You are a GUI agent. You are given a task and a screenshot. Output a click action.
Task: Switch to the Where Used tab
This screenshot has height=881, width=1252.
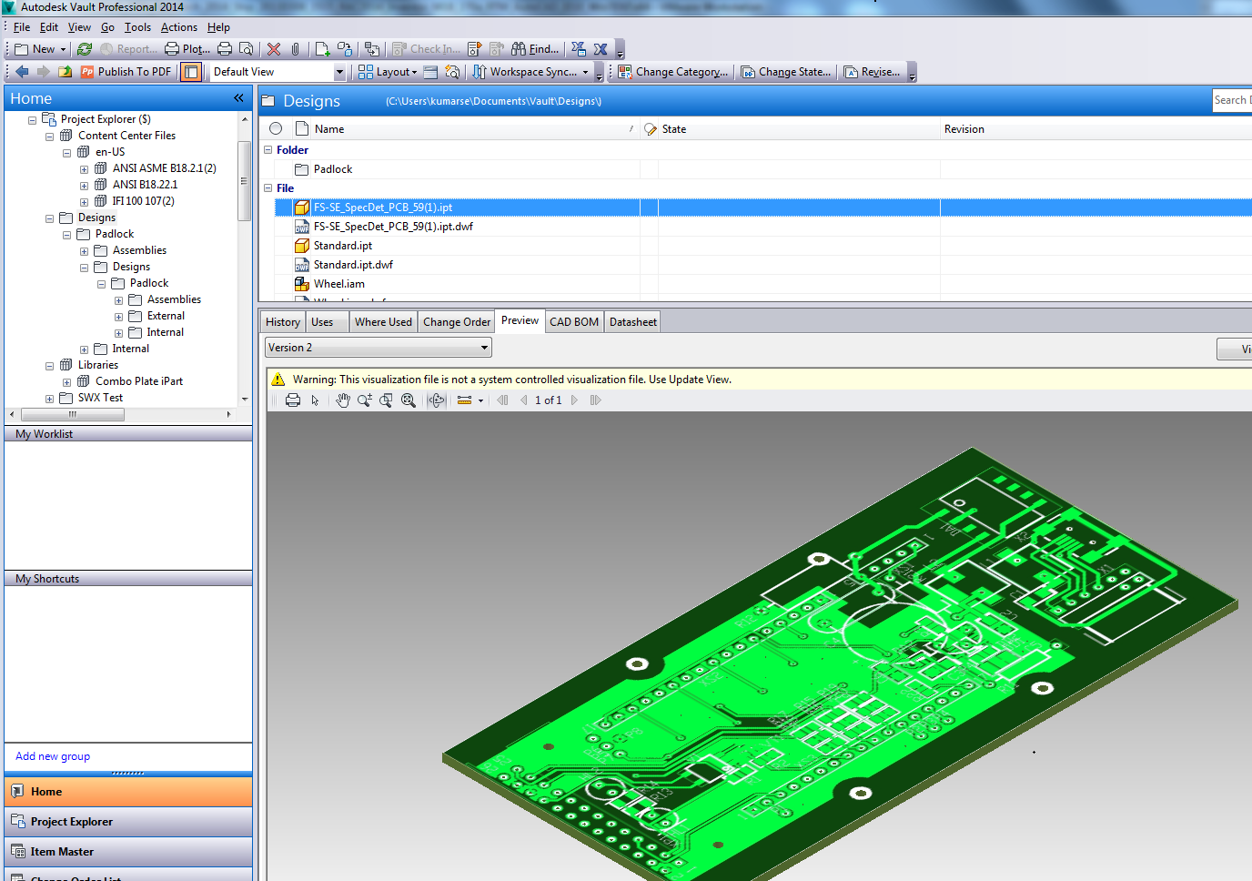coord(383,322)
